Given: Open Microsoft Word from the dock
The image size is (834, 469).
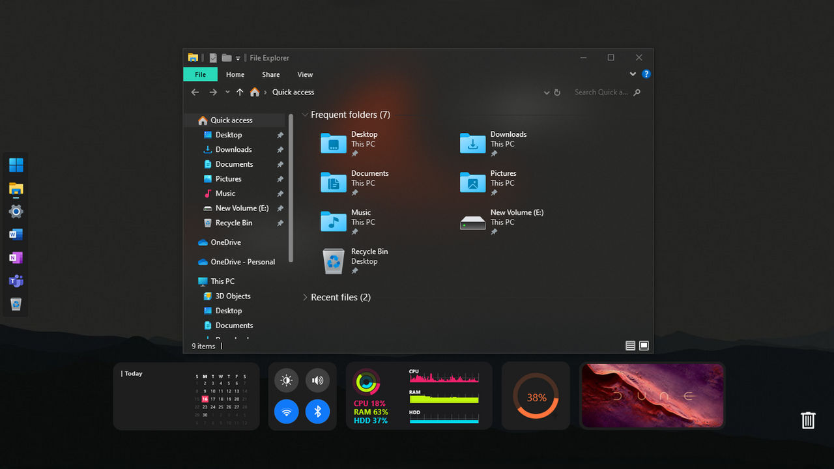Looking at the screenshot, I should 16,234.
